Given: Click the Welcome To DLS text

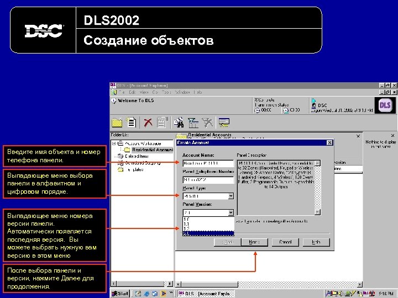Looking at the screenshot, I should (136, 100).
